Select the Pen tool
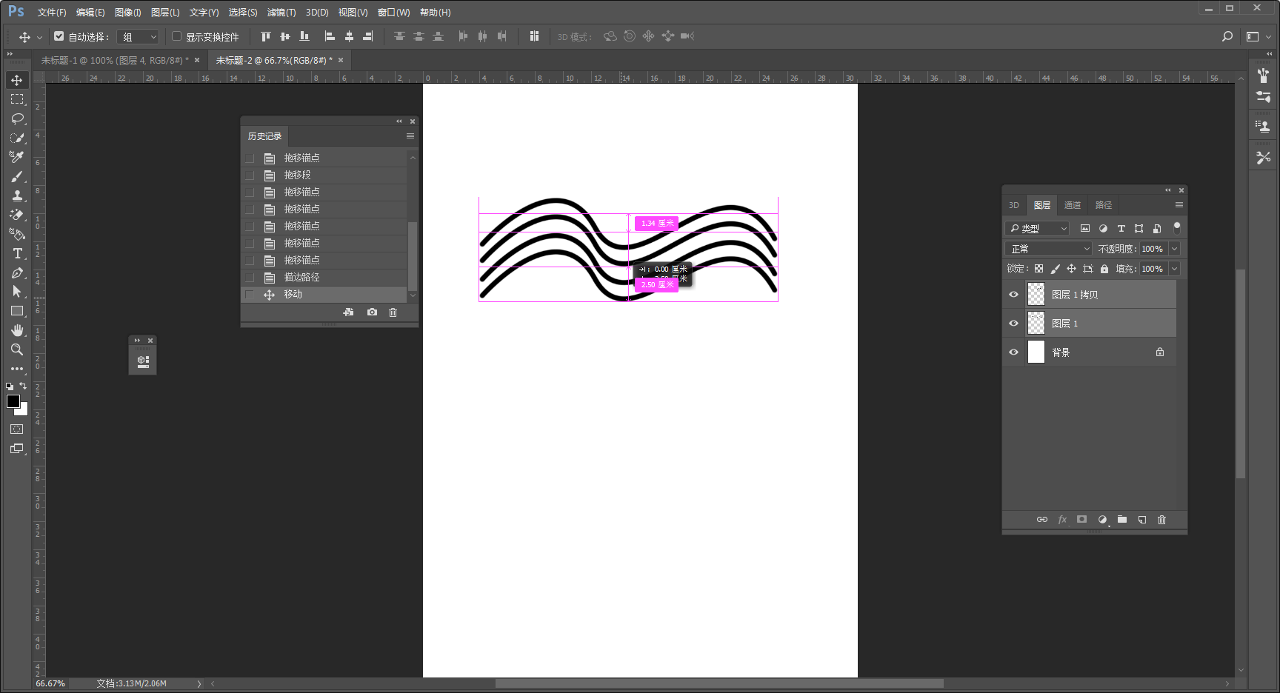Screen dimensions: 1280x693 click(x=17, y=272)
